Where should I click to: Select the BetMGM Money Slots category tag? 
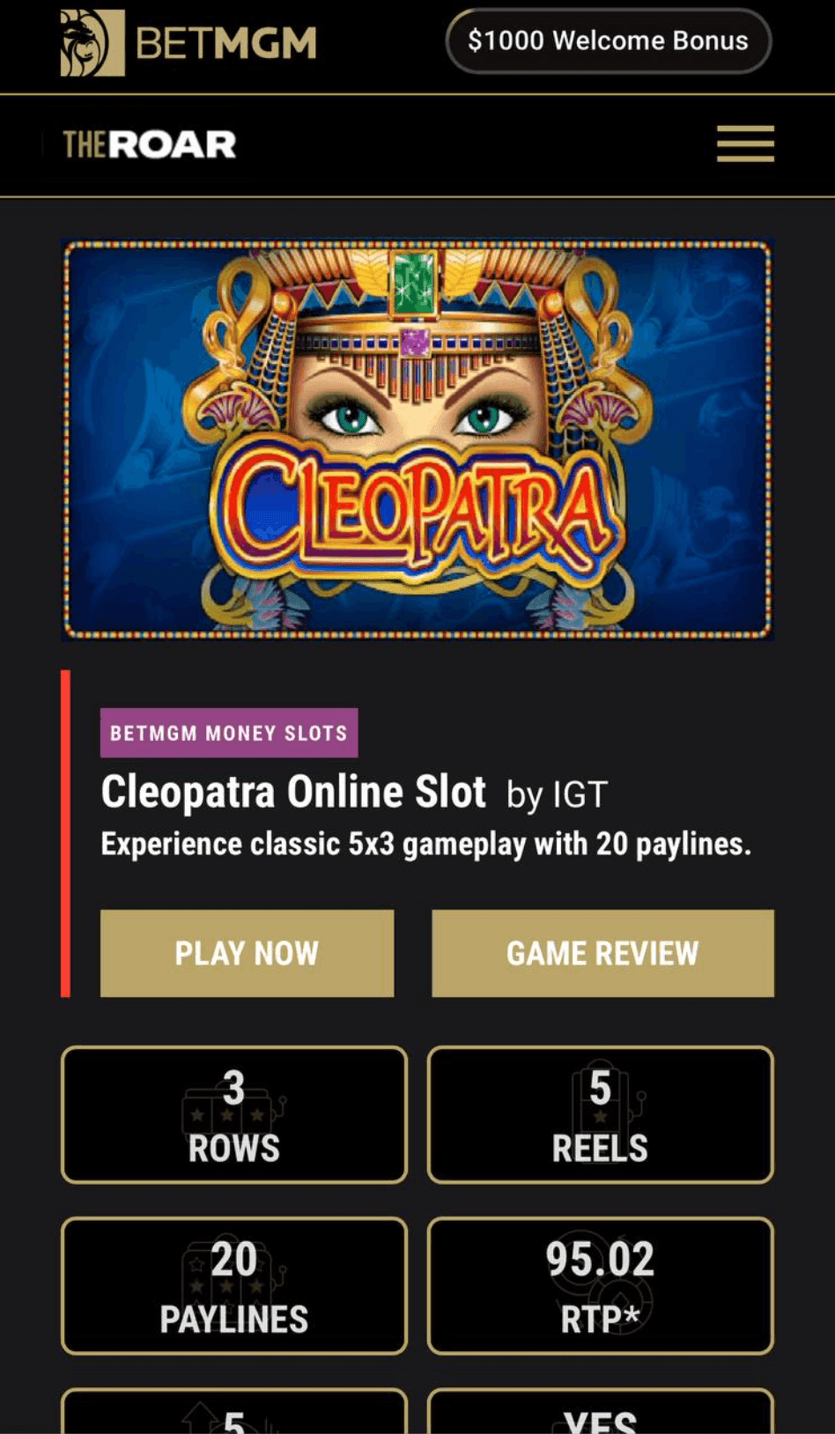point(229,733)
